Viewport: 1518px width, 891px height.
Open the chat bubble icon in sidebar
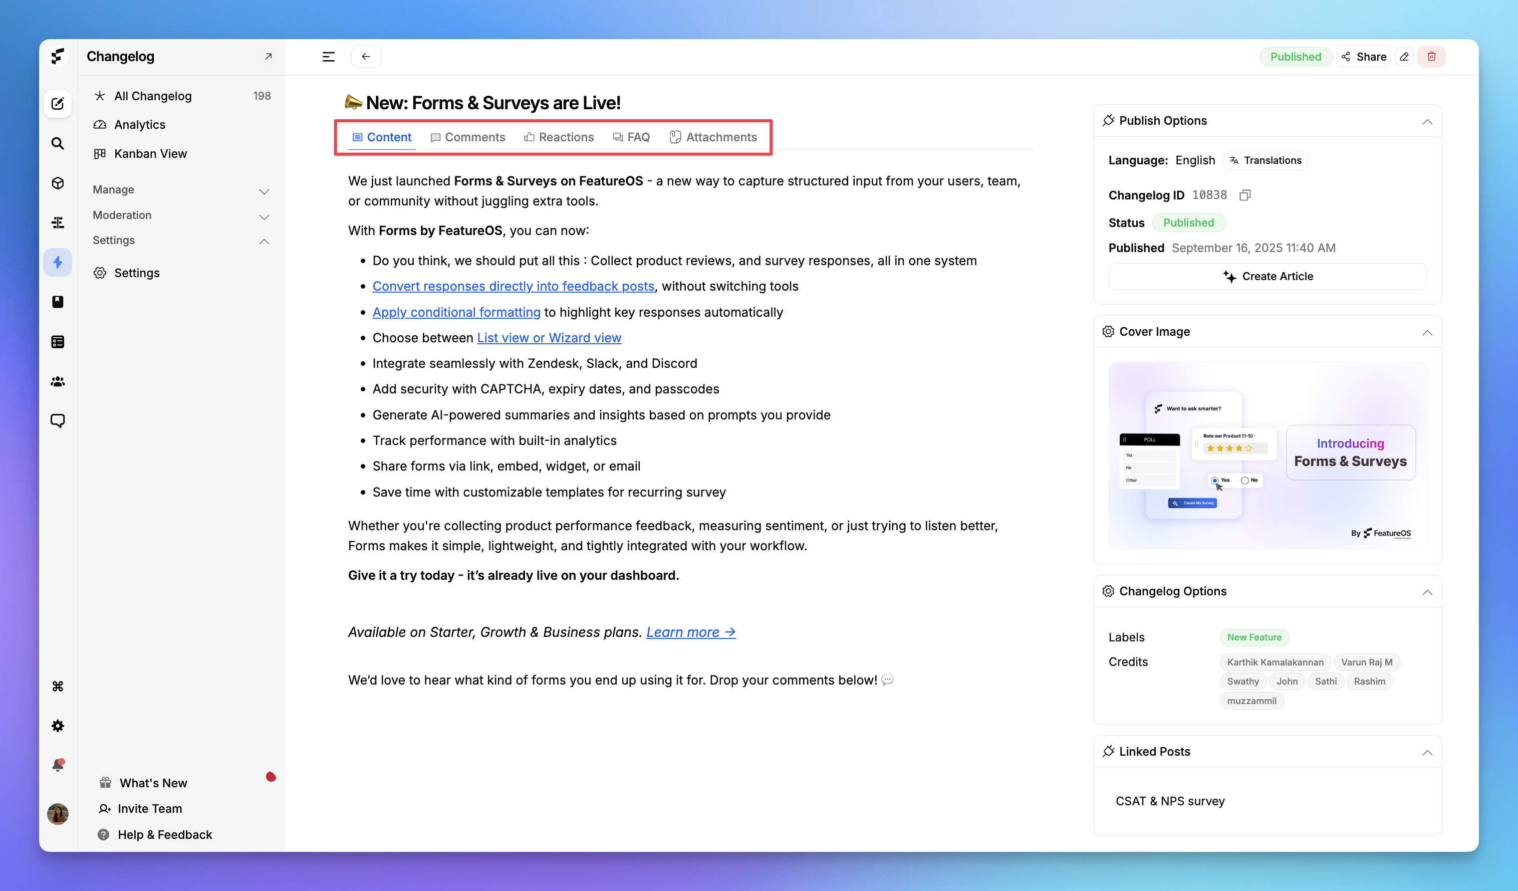pos(58,420)
